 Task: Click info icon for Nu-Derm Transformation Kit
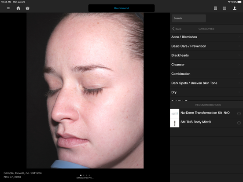pos(239,113)
